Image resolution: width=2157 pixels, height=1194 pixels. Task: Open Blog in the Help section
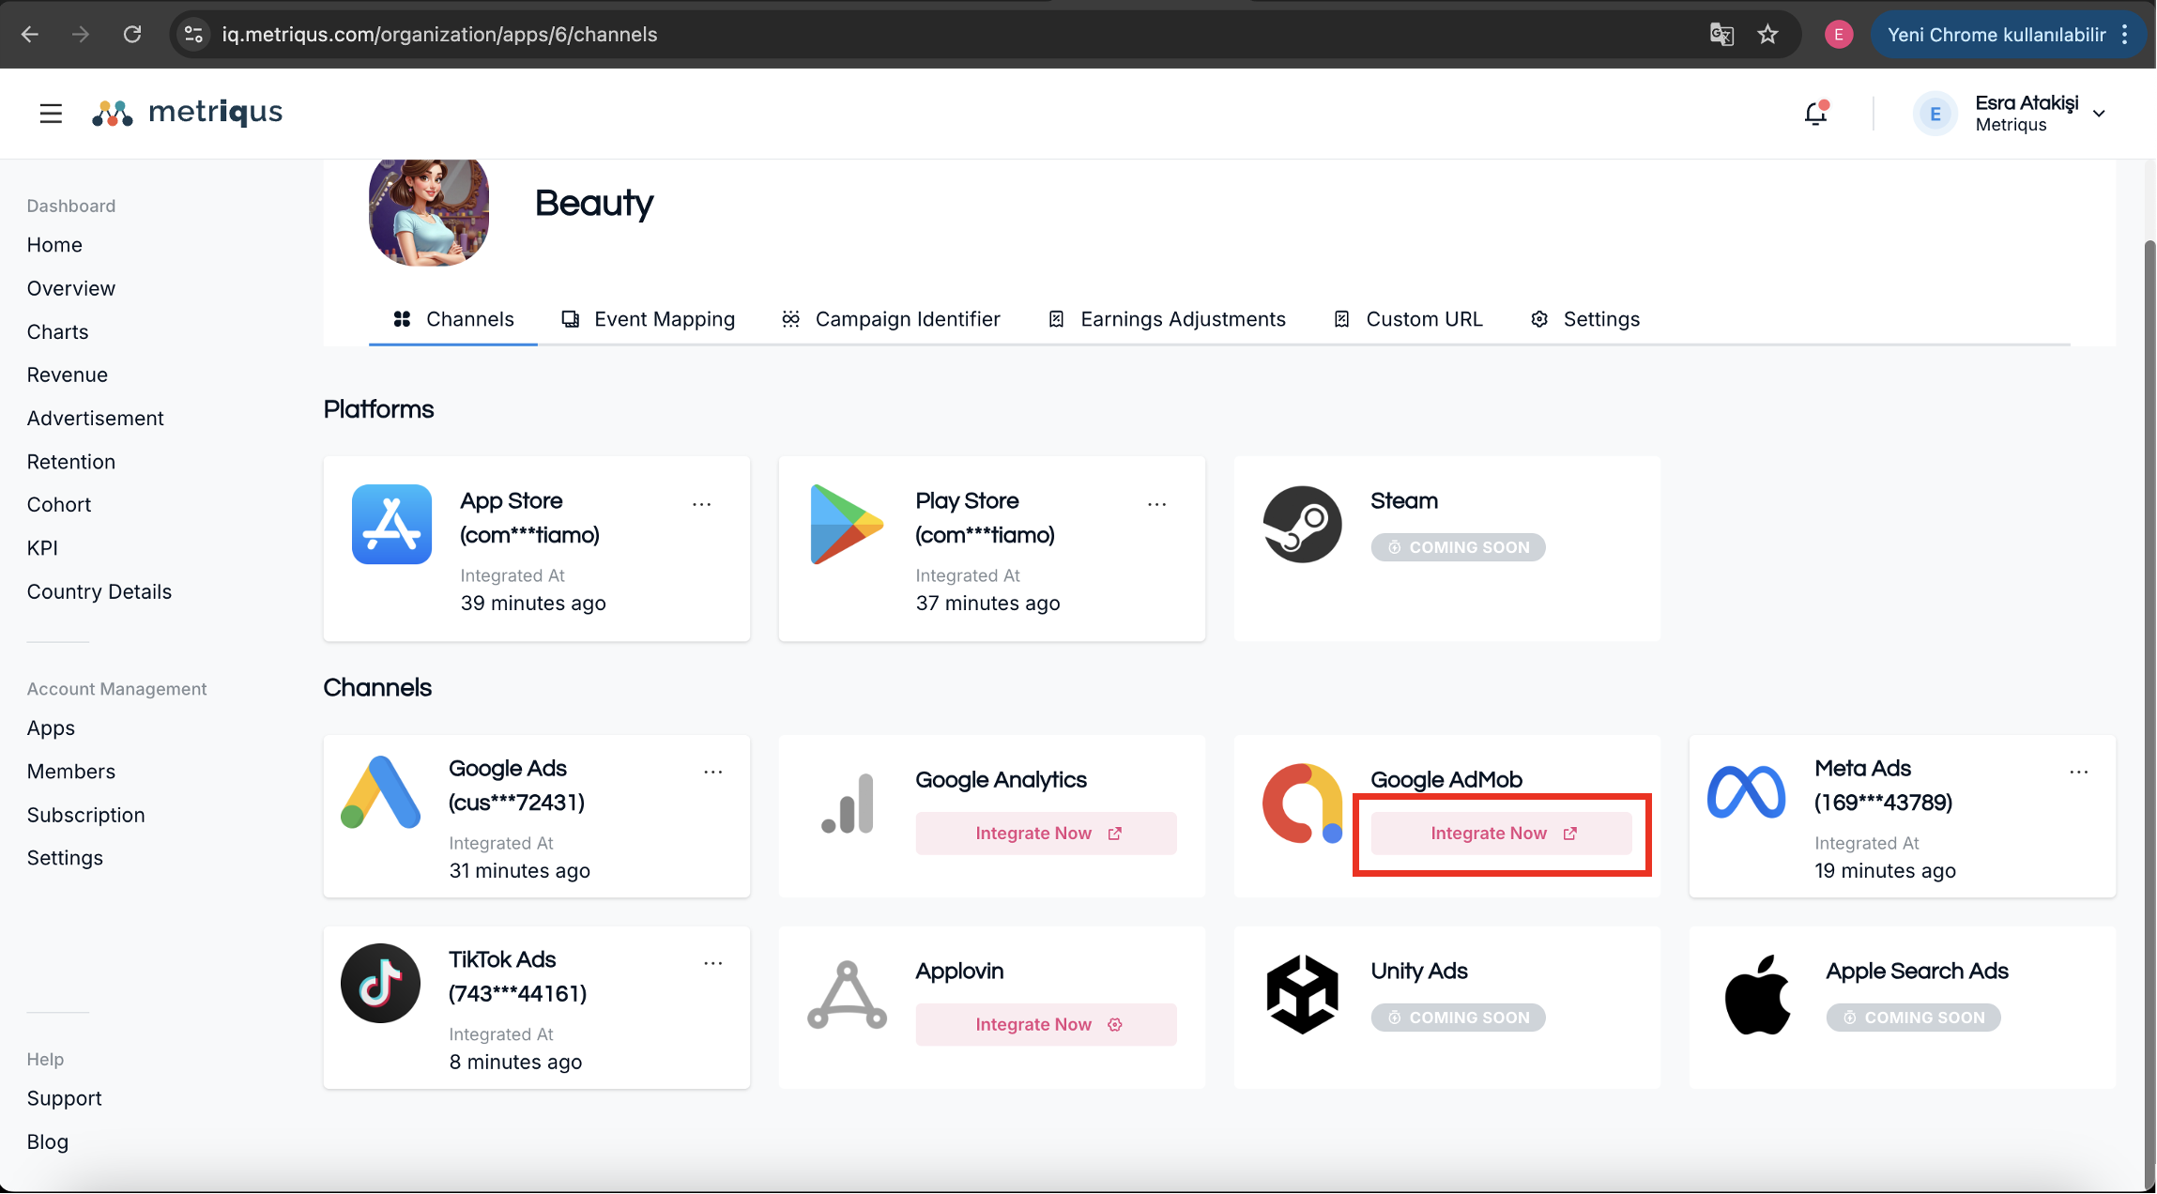pyautogui.click(x=48, y=1142)
